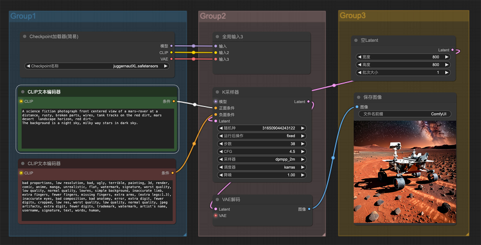Open the 采样器 dropdown showing dpmpp_2m
The height and width of the screenshot is (245, 481).
[x=262, y=159]
